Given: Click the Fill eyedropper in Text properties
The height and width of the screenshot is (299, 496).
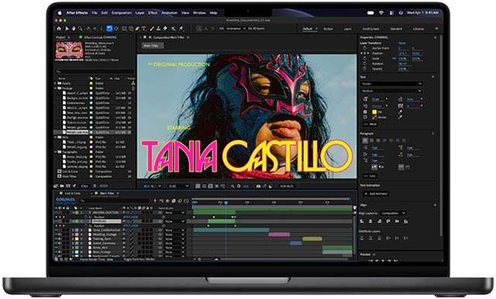Looking at the screenshot, I should tap(400, 112).
